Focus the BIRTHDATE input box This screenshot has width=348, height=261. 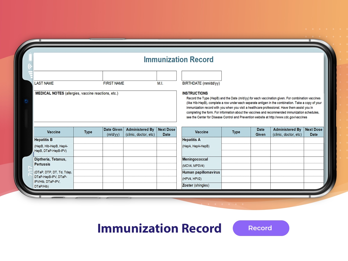pyautogui.click(x=202, y=76)
